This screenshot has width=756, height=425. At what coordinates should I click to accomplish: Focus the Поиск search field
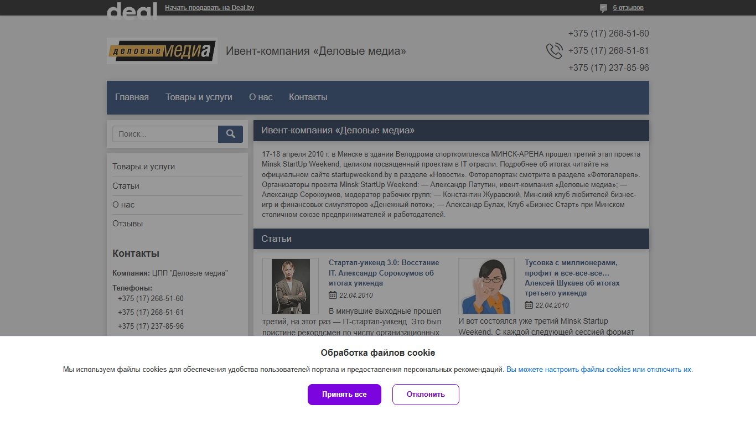[x=165, y=134]
